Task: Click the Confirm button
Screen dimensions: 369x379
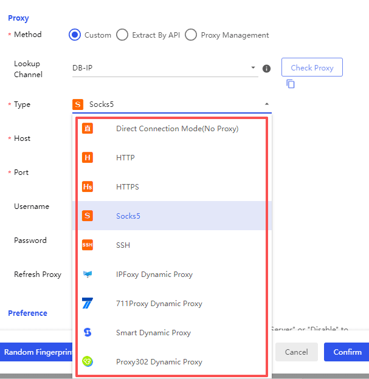Action: (x=347, y=352)
